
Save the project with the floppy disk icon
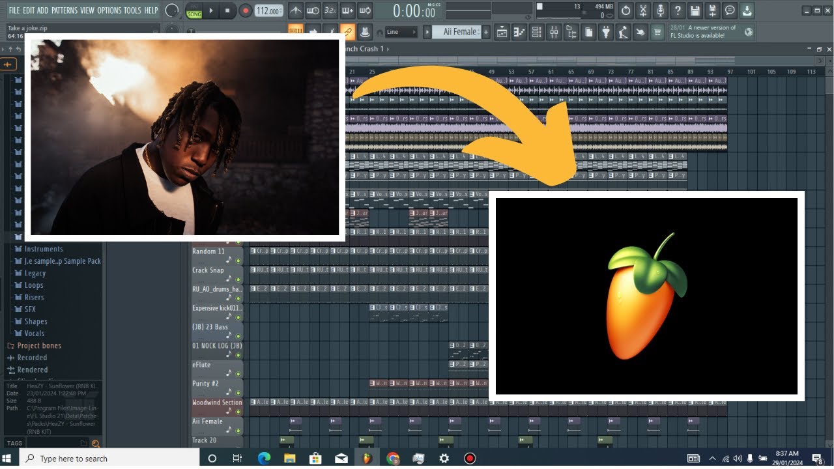(695, 10)
